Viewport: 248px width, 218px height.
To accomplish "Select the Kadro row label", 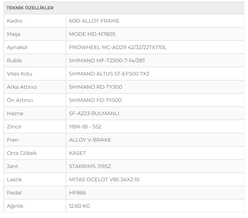I will point(14,21).
